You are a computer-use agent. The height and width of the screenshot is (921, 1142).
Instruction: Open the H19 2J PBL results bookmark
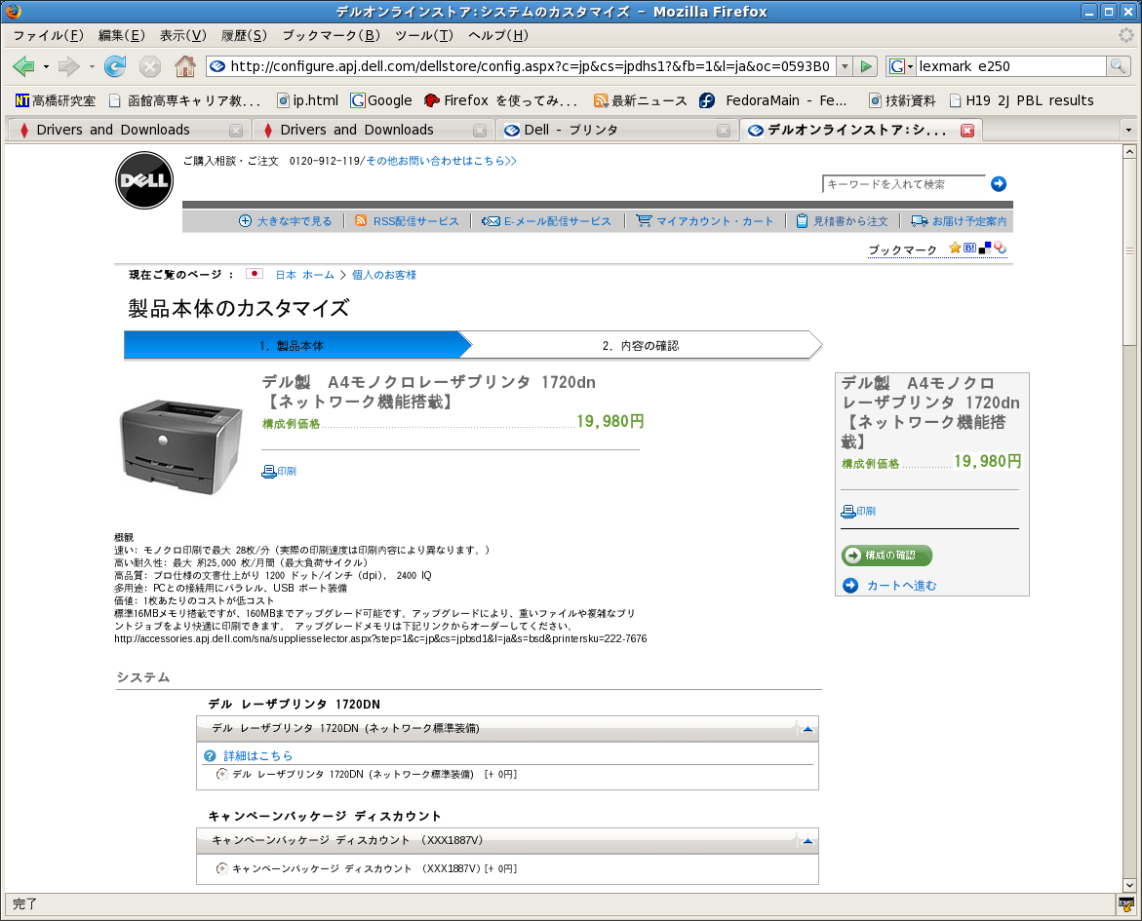pyautogui.click(x=1021, y=100)
